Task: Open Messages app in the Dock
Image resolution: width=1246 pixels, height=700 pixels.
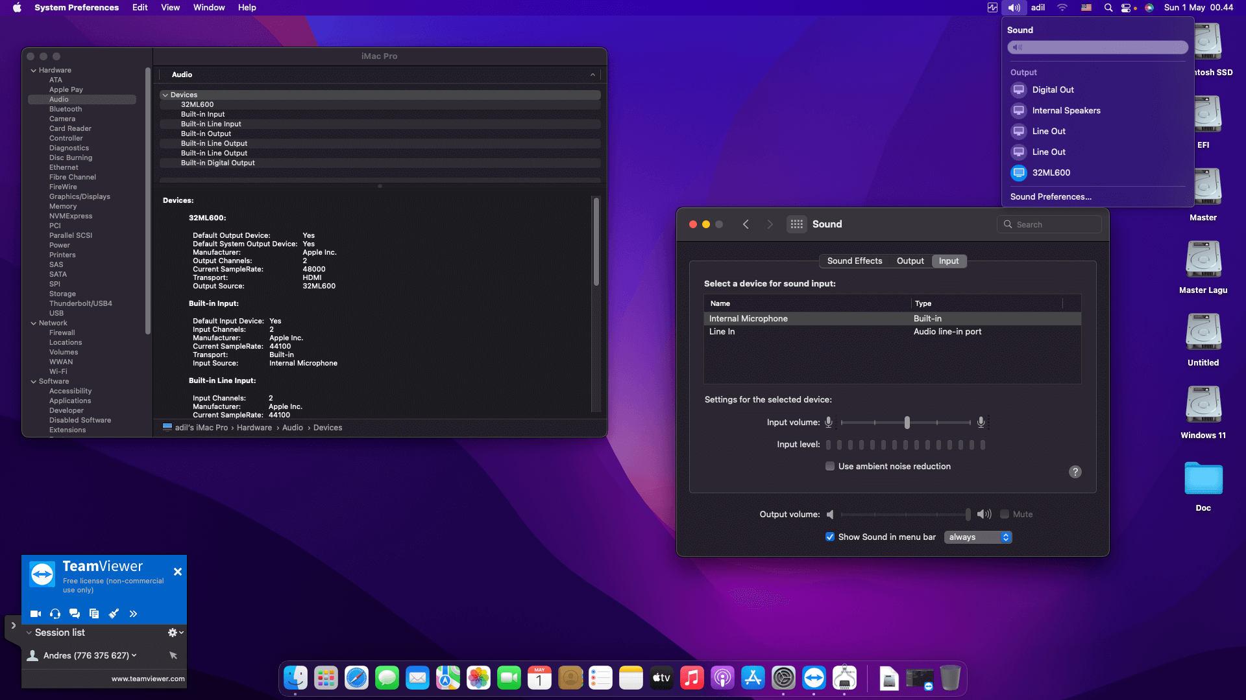Action: pyautogui.click(x=387, y=678)
